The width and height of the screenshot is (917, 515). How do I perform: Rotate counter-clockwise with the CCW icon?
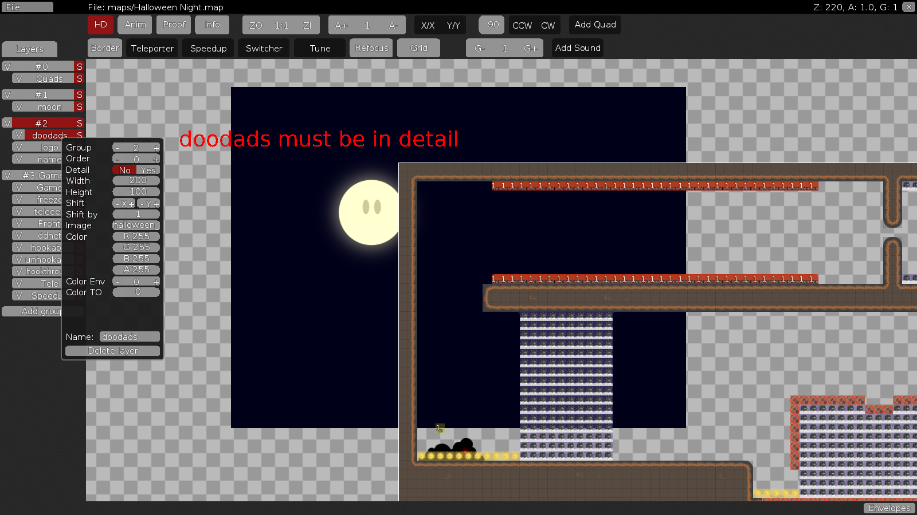point(522,25)
